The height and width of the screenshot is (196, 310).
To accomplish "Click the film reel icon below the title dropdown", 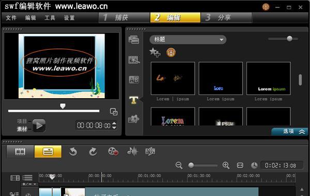I will (171, 53).
